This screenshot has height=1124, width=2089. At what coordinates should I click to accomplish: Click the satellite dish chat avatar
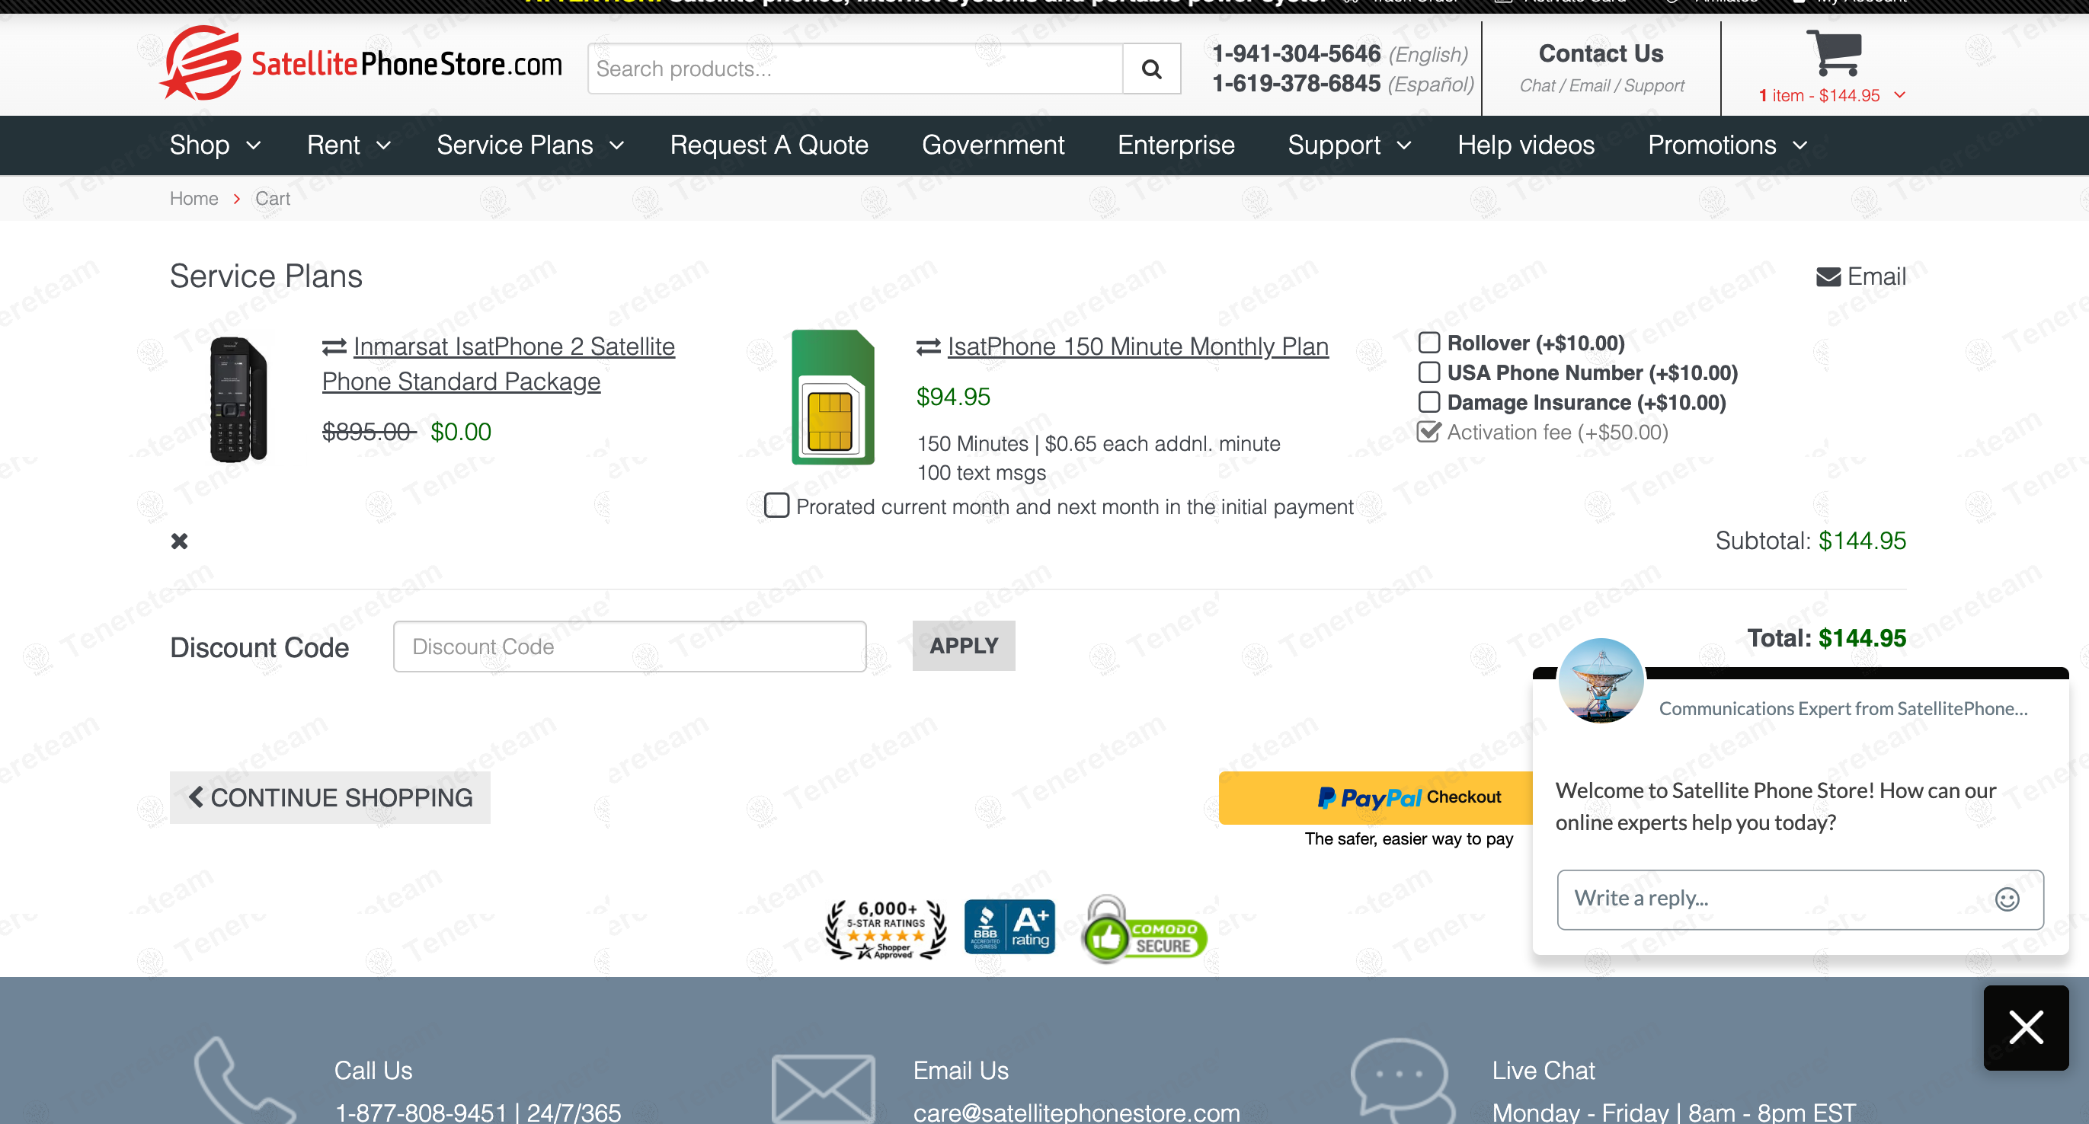tap(1601, 681)
